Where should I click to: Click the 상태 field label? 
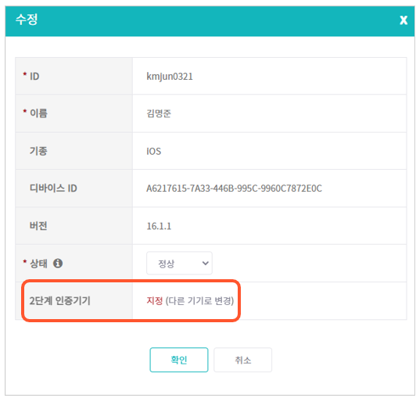click(x=38, y=264)
